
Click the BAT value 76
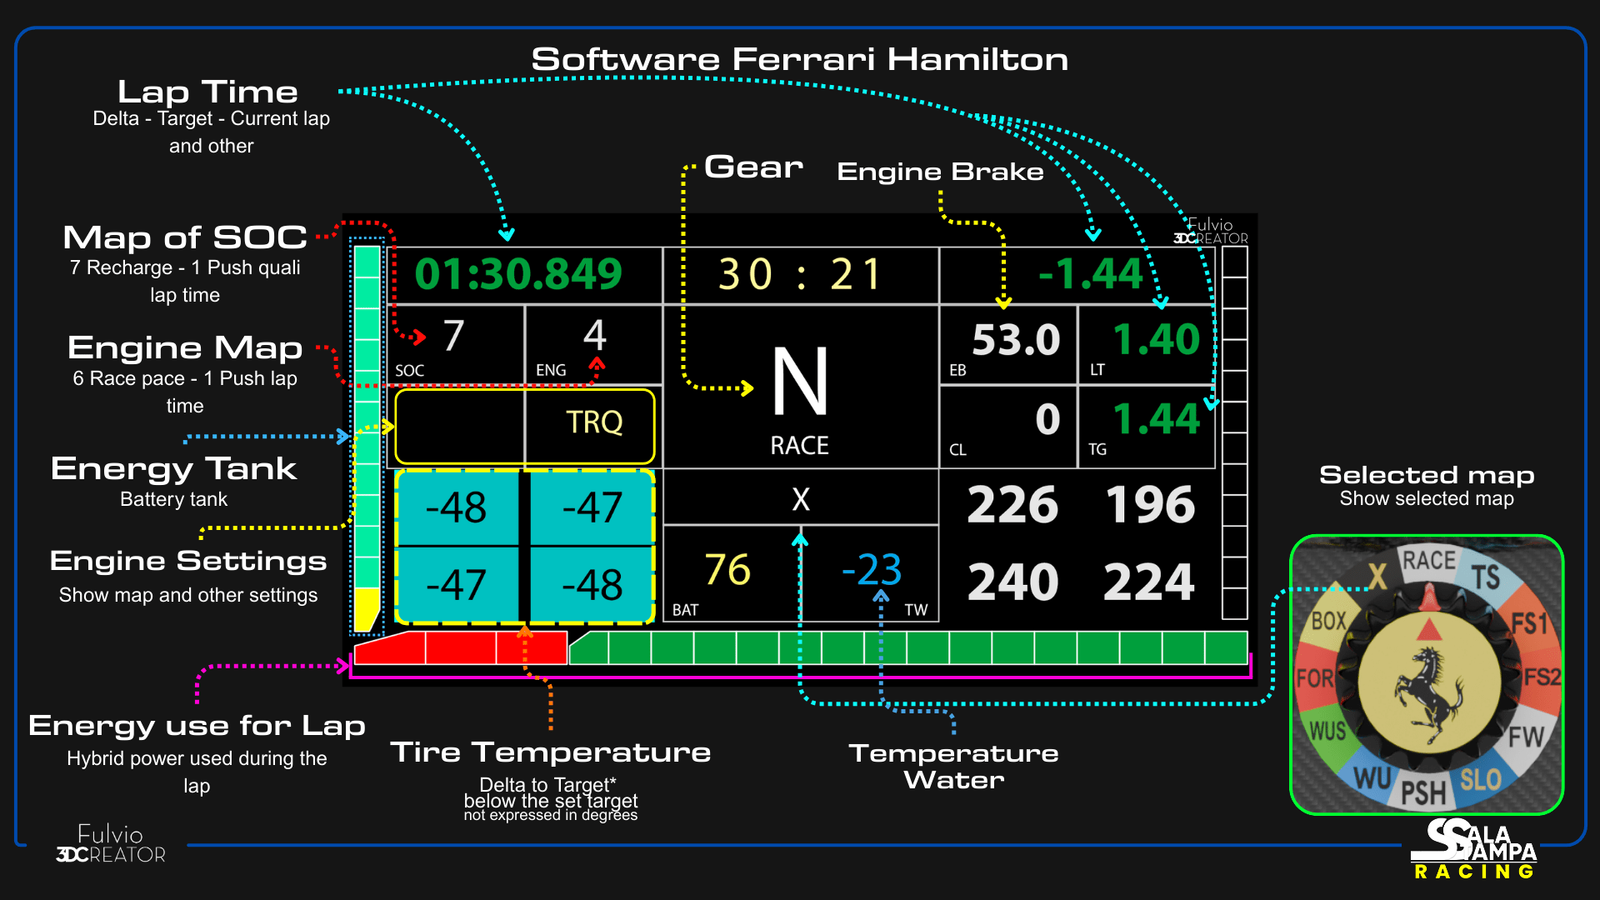pyautogui.click(x=727, y=570)
